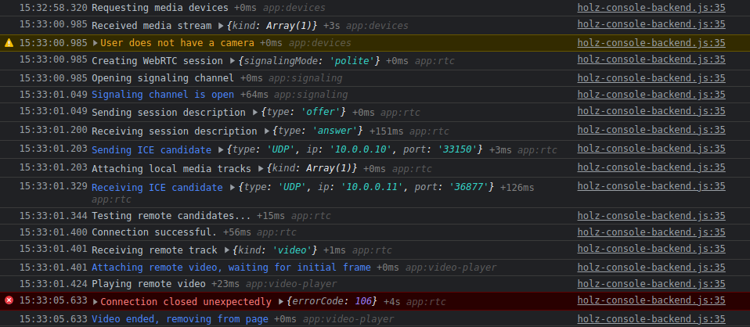This screenshot has width=750, height=327.
Task: Click the '+64ms' delta on signaling open row
Action: (x=254, y=95)
